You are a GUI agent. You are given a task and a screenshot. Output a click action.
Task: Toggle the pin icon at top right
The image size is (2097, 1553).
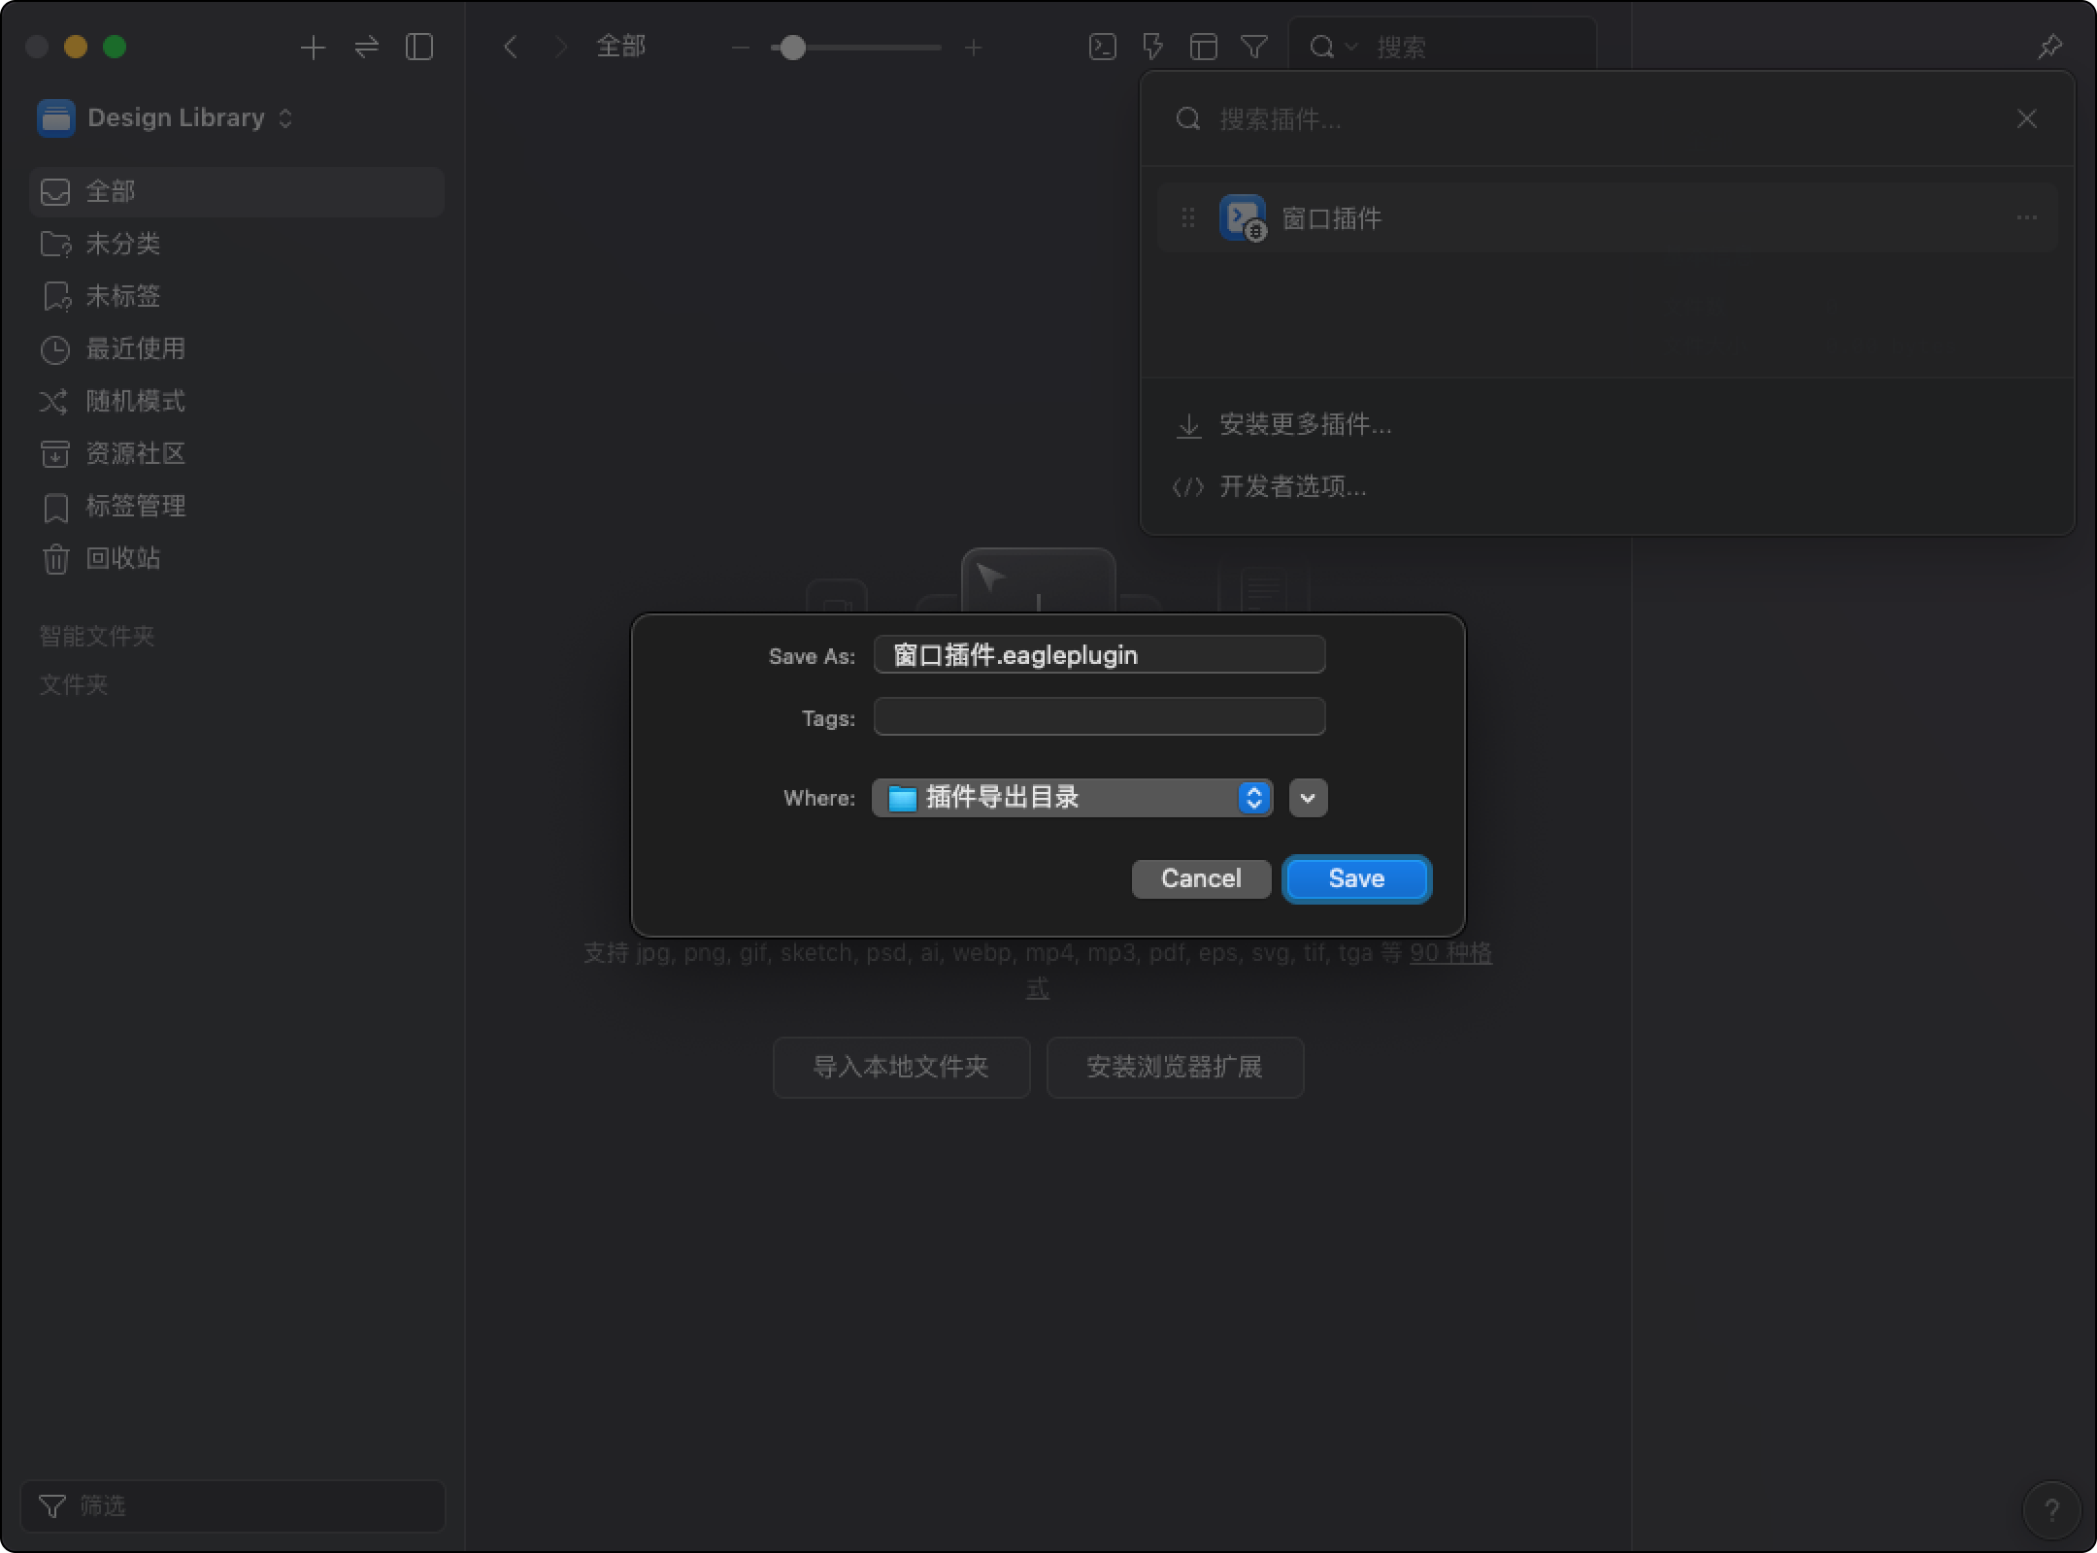(x=2049, y=47)
